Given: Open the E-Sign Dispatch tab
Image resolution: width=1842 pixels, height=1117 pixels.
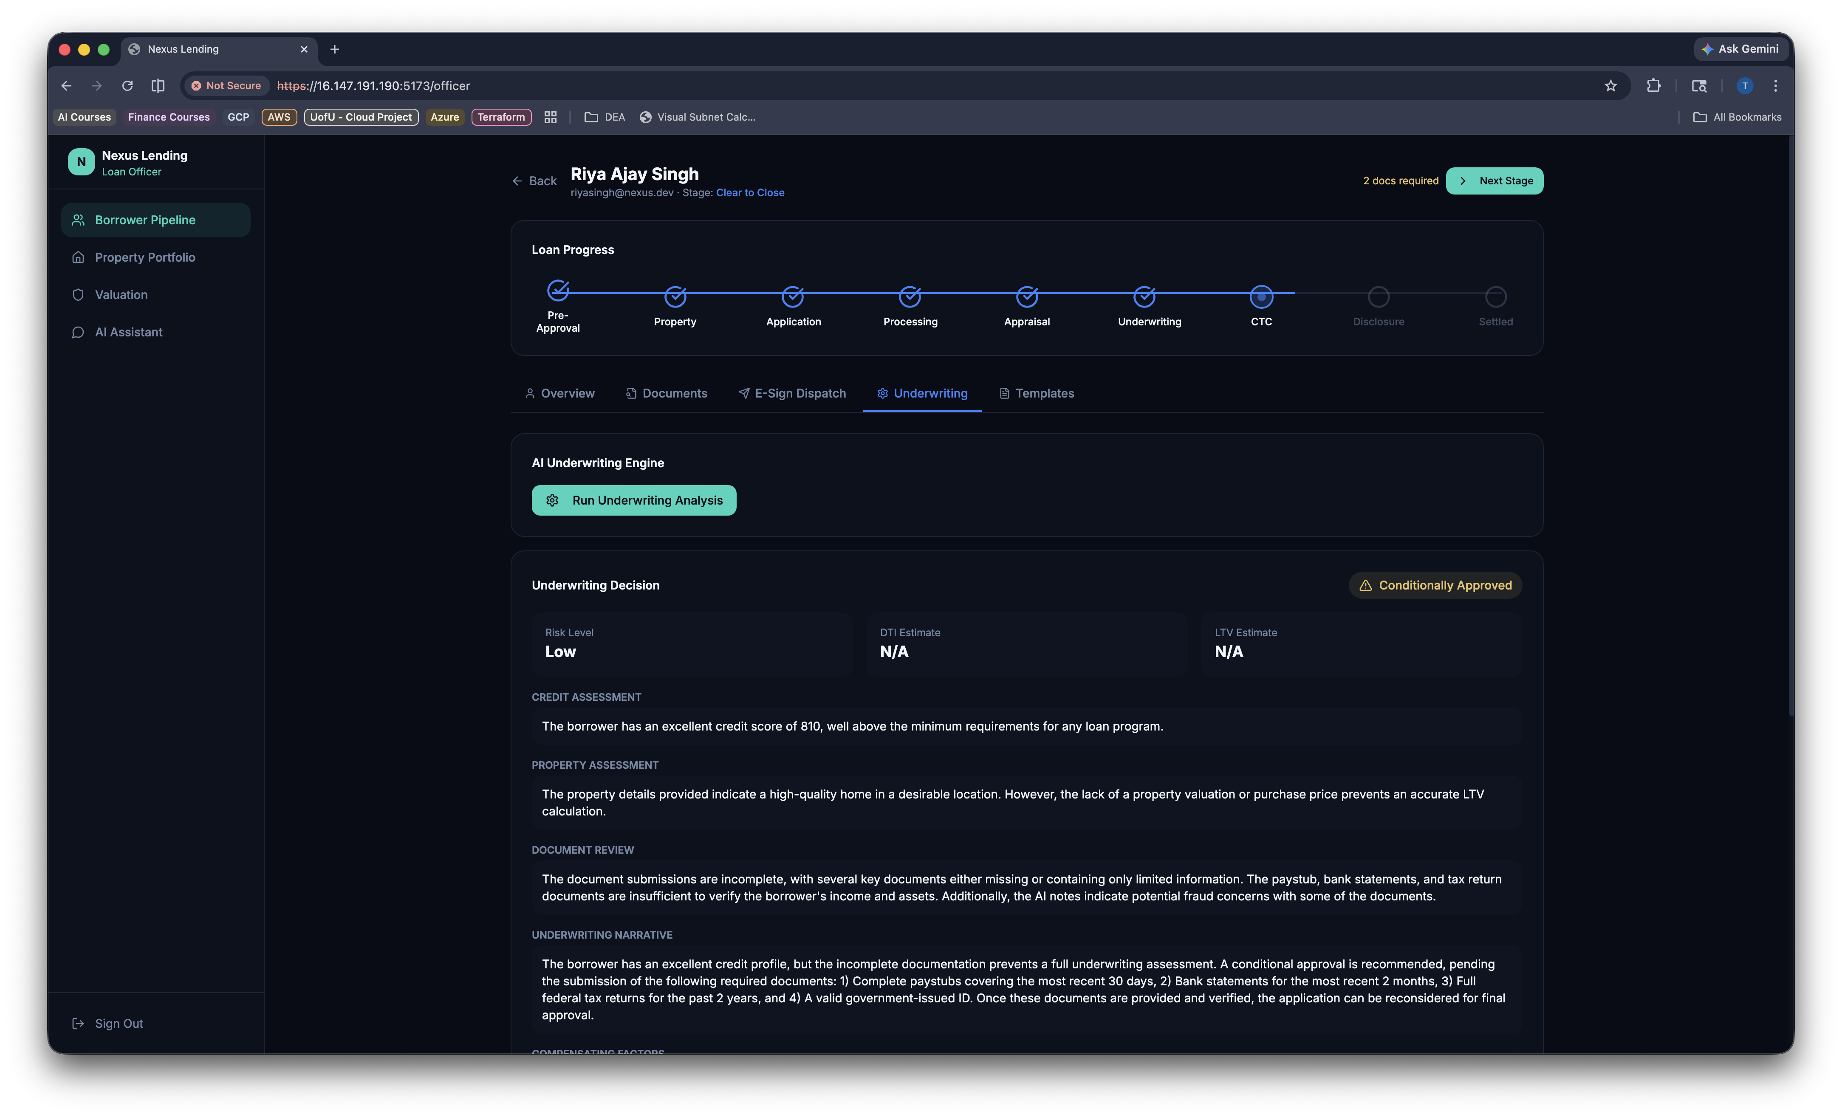Looking at the screenshot, I should tap(792, 393).
